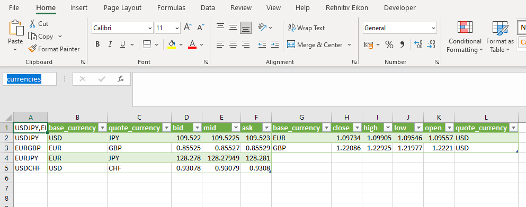Switch to the Formulas tab
526x207 pixels.
tap(172, 8)
